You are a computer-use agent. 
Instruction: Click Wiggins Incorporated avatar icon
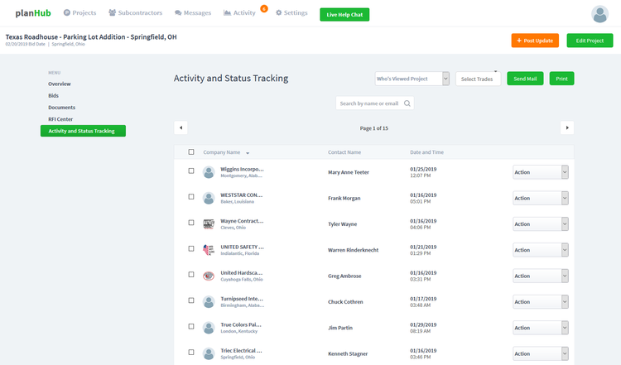209,172
